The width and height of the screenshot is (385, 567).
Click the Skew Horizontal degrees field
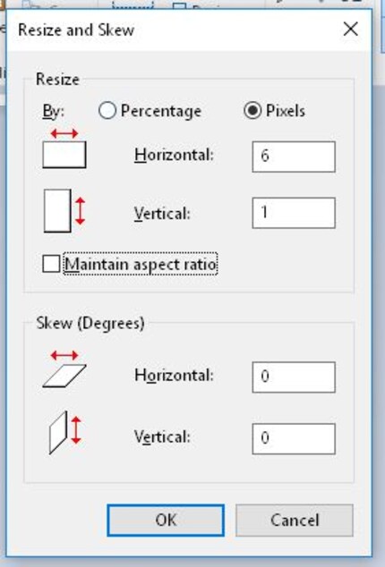[294, 377]
